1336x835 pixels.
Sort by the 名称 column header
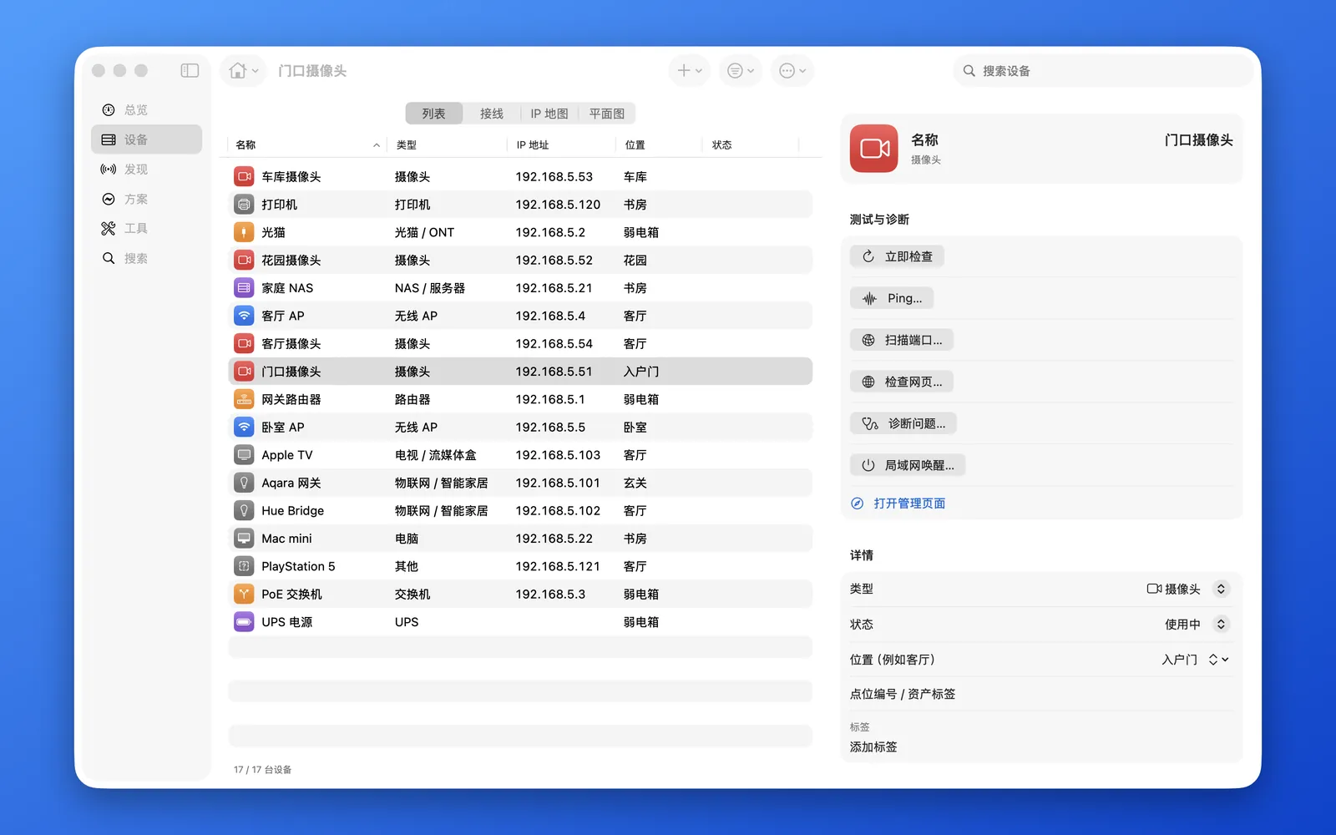[306, 145]
